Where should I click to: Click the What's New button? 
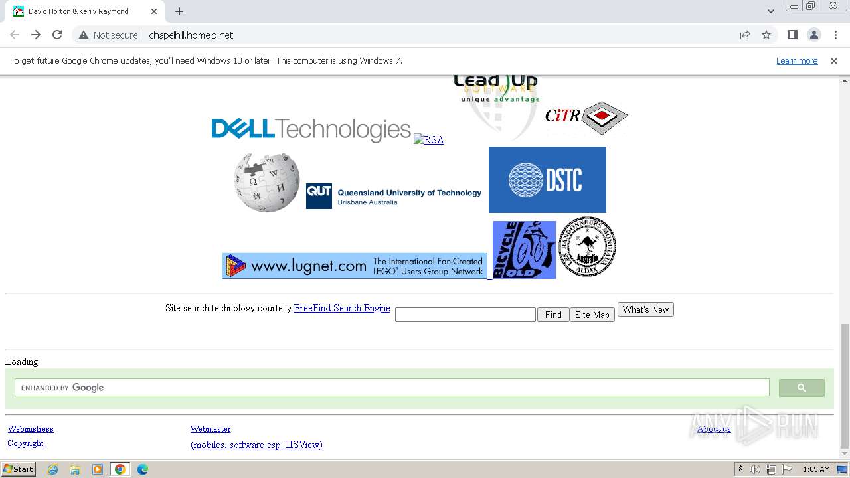tap(645, 309)
